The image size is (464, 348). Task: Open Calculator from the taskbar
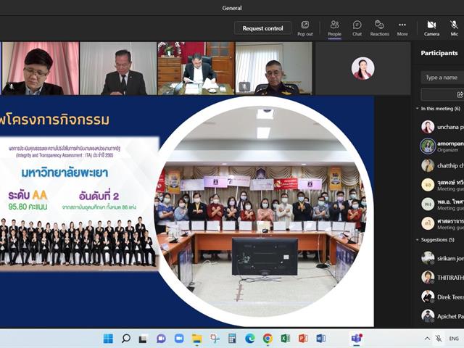tap(232, 339)
